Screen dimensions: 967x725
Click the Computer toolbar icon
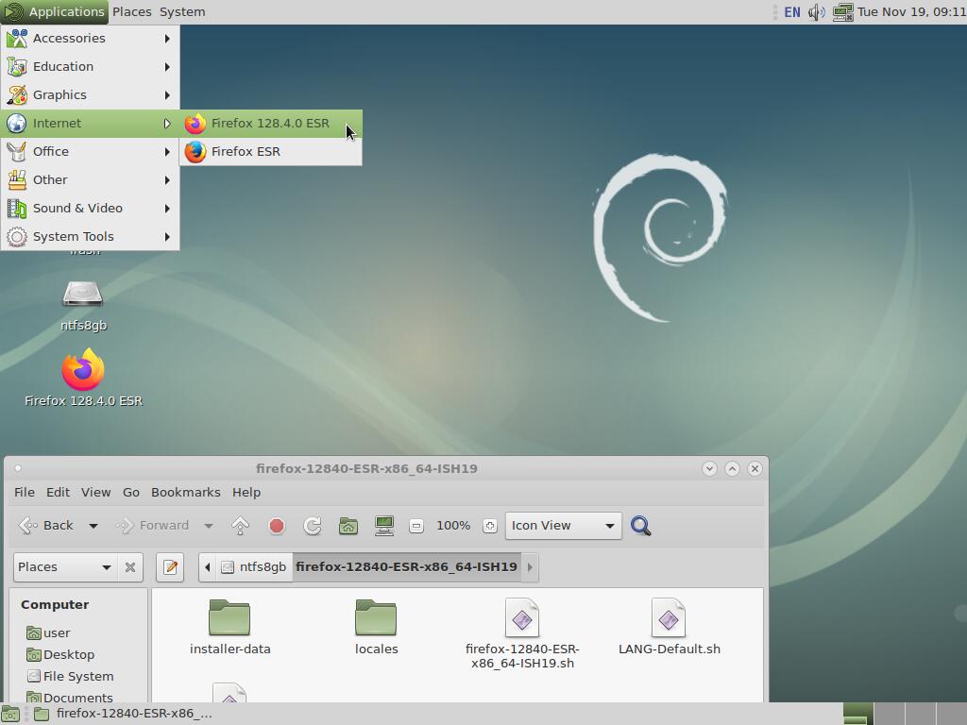[x=384, y=526]
